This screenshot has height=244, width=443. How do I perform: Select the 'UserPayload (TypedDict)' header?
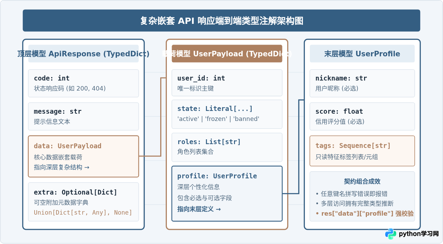click(x=227, y=54)
